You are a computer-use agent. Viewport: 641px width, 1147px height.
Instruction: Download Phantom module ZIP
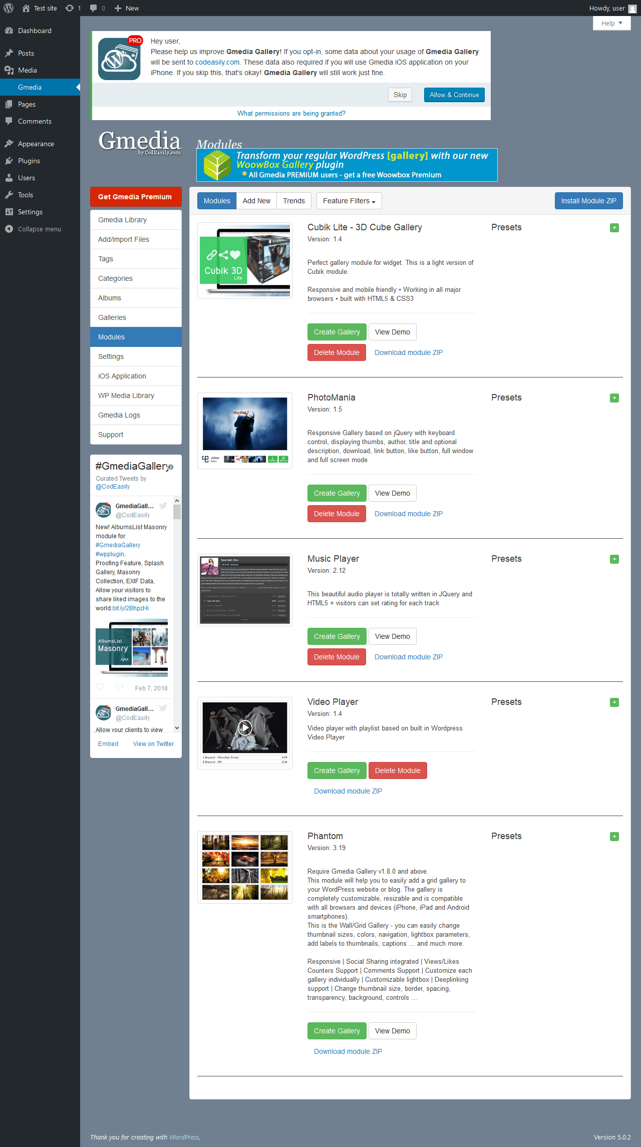point(348,1051)
